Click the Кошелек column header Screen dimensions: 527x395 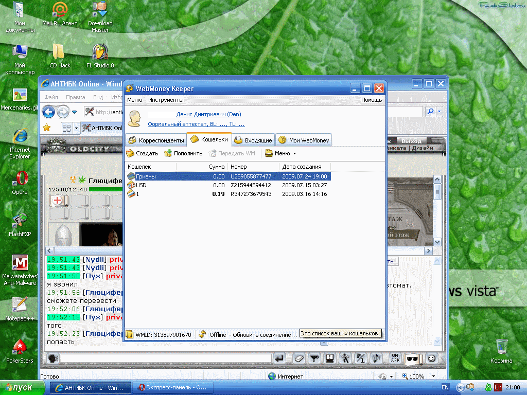pos(151,167)
